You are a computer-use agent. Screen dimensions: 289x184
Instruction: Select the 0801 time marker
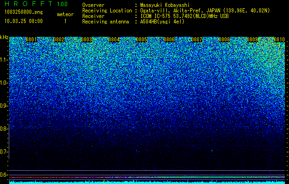coord(31,40)
